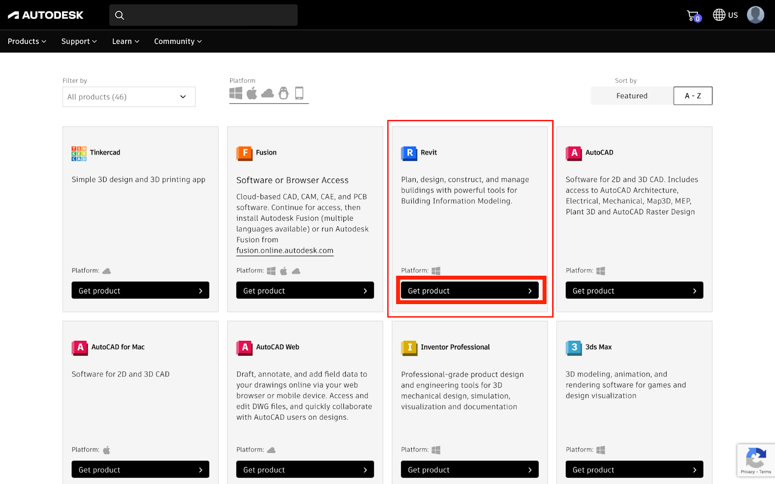Expand the Support menu
Screen dimensions: 775x484
point(79,41)
